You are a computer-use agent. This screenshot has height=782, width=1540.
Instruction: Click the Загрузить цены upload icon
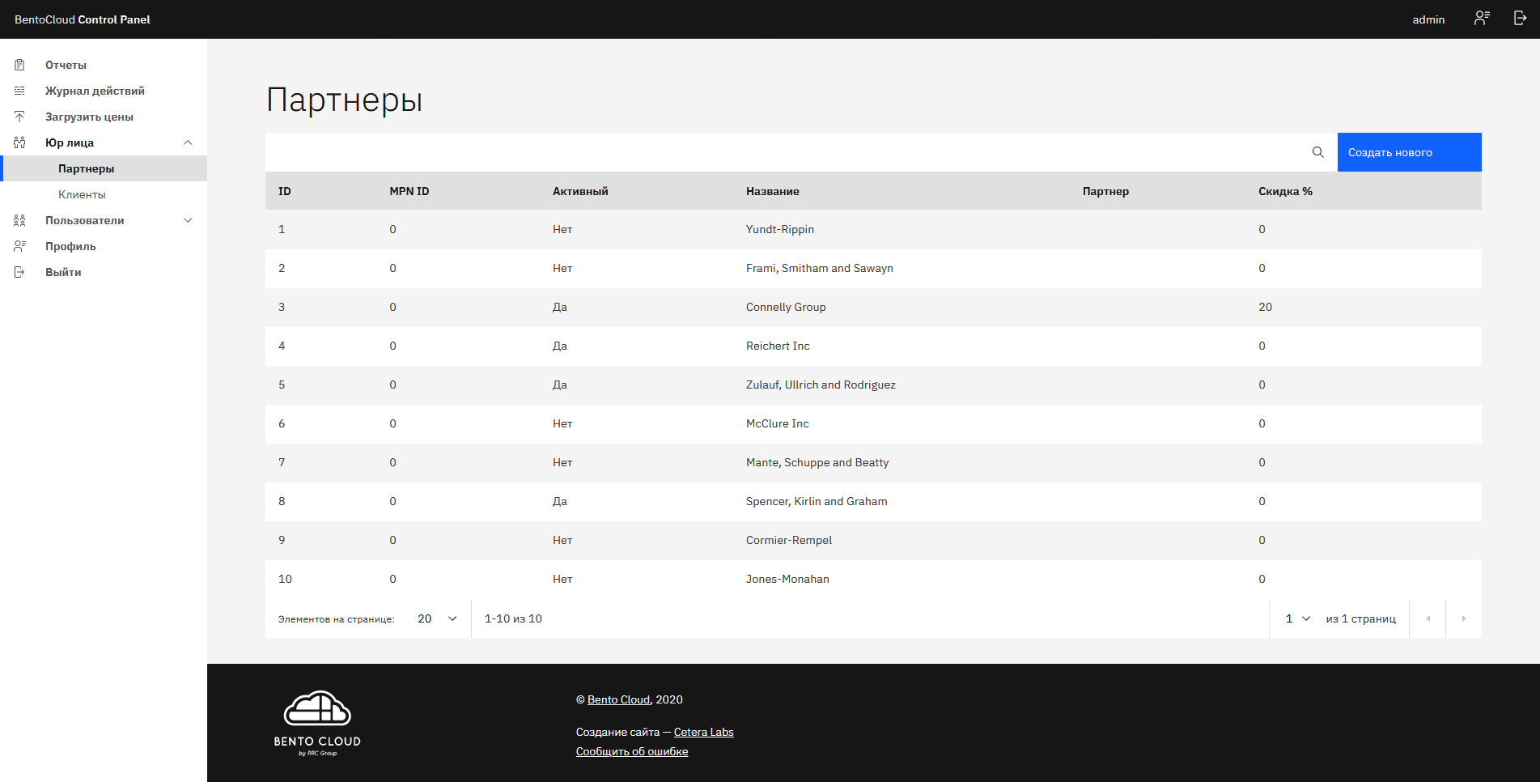tap(19, 117)
